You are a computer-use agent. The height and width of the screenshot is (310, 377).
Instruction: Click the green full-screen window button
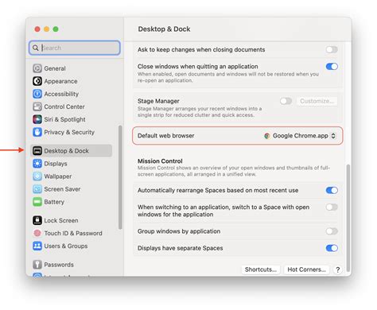click(56, 29)
